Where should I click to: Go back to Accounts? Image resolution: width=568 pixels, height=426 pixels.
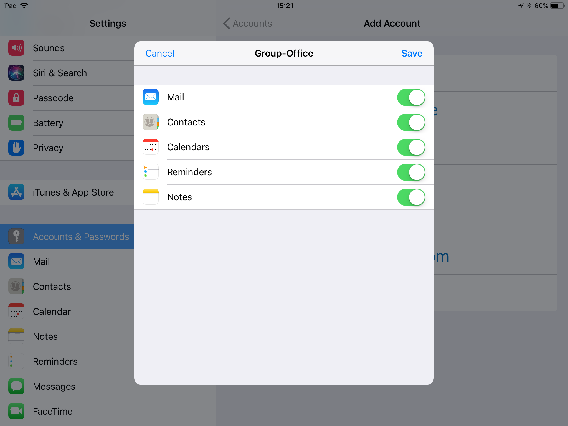(x=248, y=23)
